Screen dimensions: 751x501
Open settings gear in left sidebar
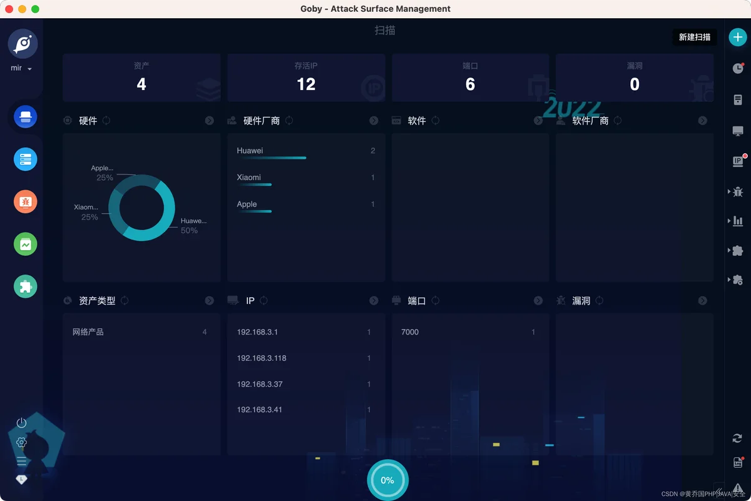click(21, 442)
